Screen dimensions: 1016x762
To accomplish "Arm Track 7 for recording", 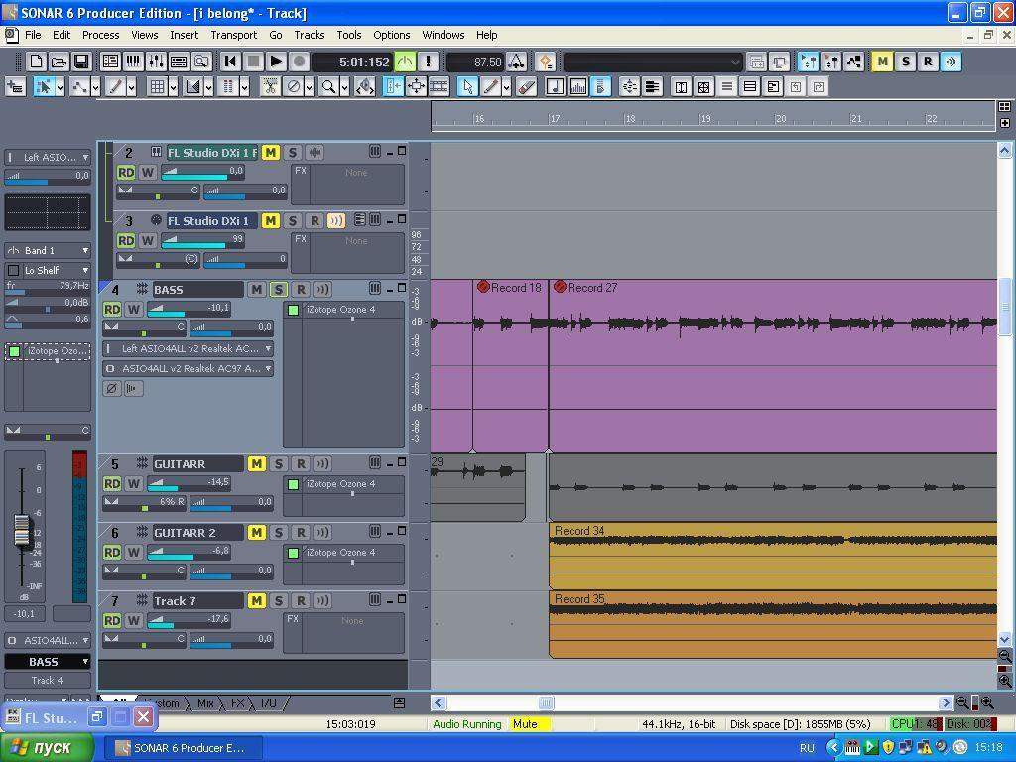I will click(301, 601).
